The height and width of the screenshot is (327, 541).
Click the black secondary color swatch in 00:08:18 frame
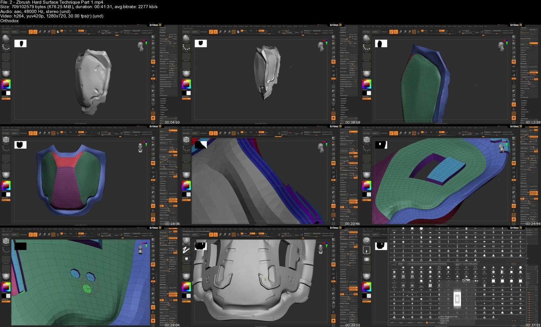click(184, 93)
